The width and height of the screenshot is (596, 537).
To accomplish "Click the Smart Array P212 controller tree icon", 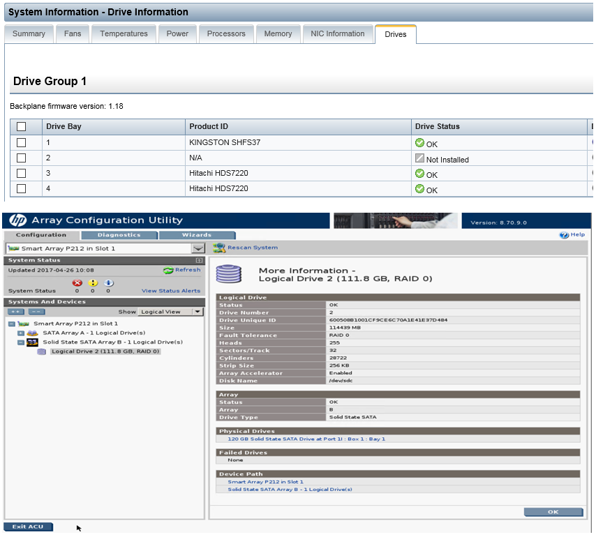I will tap(24, 324).
